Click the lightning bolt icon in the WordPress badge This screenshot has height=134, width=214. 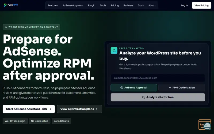coord(6,27)
